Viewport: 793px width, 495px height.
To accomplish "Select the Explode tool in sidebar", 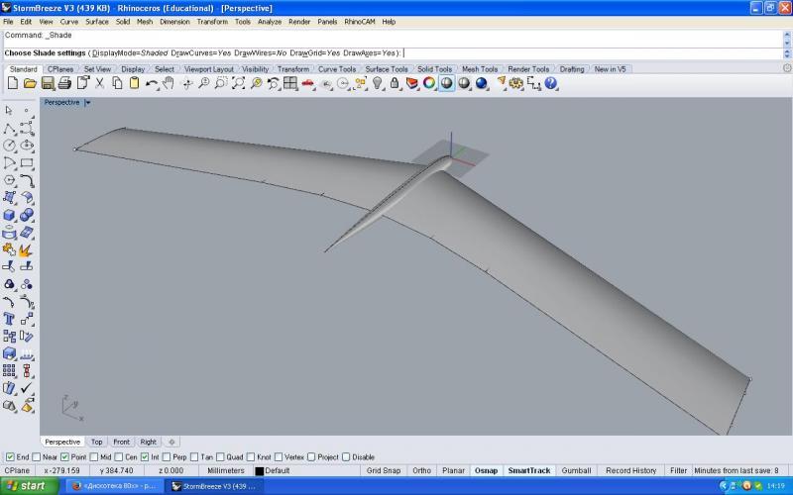I will click(26, 250).
